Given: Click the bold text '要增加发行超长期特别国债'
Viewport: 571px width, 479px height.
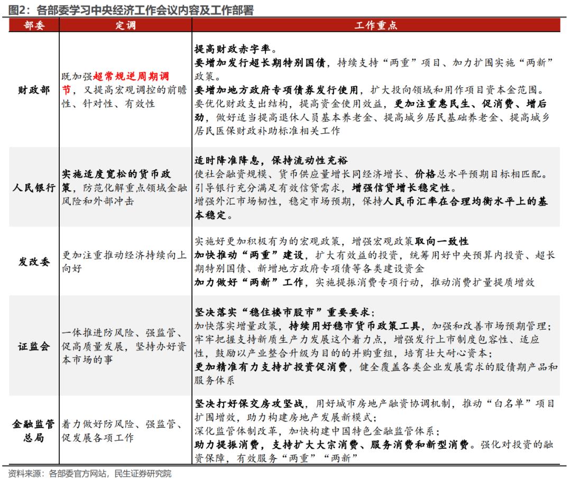Looking at the screenshot, I should 258,63.
